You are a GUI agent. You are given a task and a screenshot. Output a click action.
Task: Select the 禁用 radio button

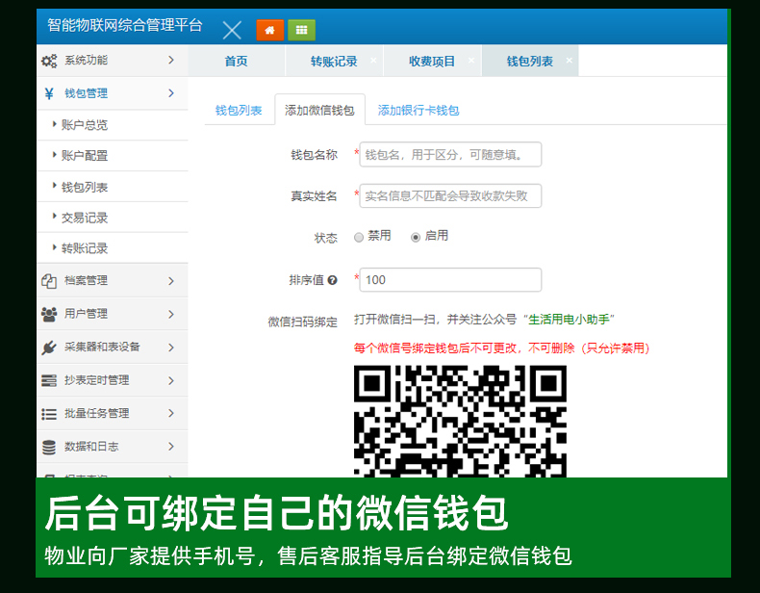coord(359,237)
